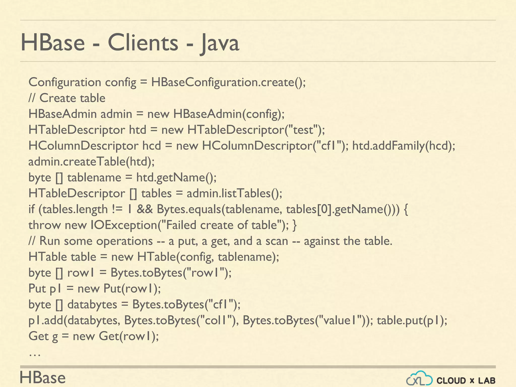Click the line 'Configuration config = HBaseConfiguration.create();'
This screenshot has width=516, height=387.
(167, 82)
